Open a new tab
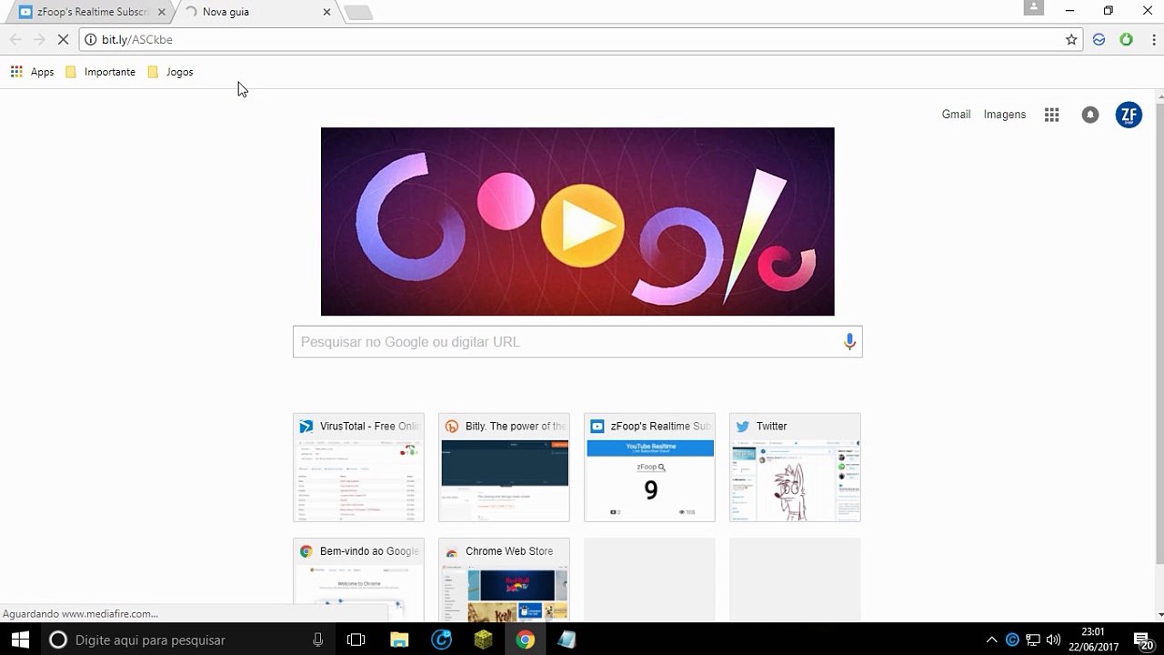 coord(358,12)
